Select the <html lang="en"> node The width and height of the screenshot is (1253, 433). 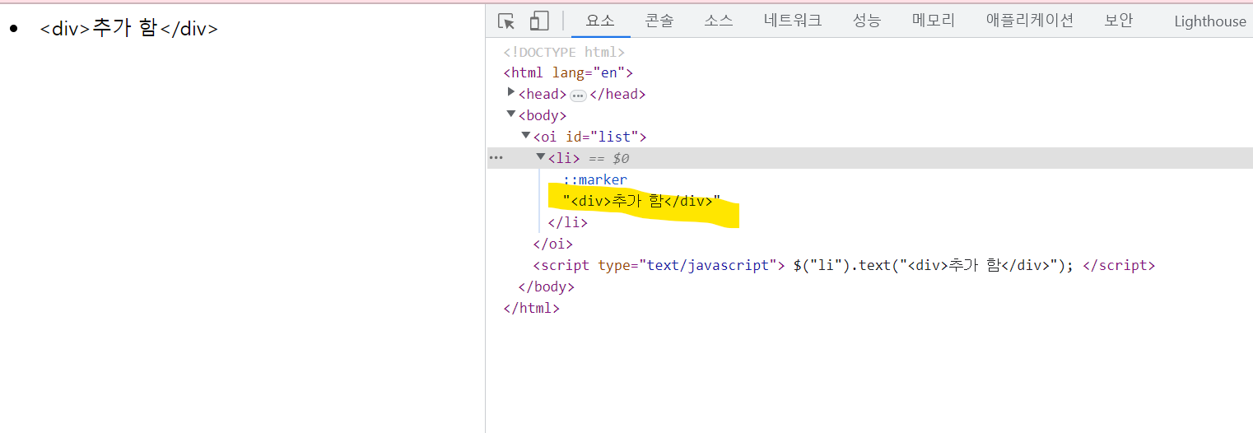568,72
